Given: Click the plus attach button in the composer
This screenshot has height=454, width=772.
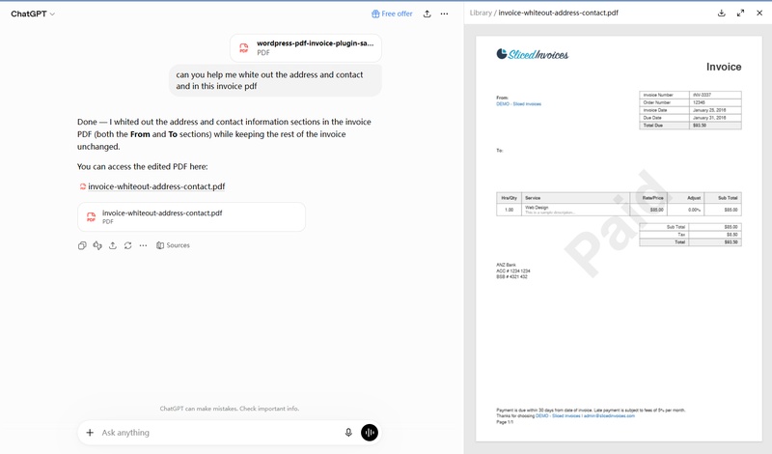Looking at the screenshot, I should click(x=90, y=433).
